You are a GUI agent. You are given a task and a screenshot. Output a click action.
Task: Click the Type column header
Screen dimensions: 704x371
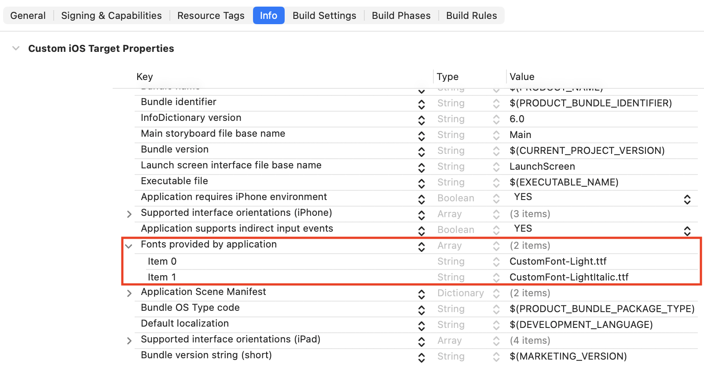click(x=447, y=76)
